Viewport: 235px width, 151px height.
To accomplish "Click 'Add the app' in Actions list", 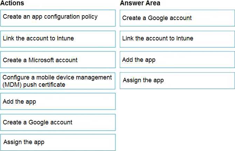I will (58, 101).
